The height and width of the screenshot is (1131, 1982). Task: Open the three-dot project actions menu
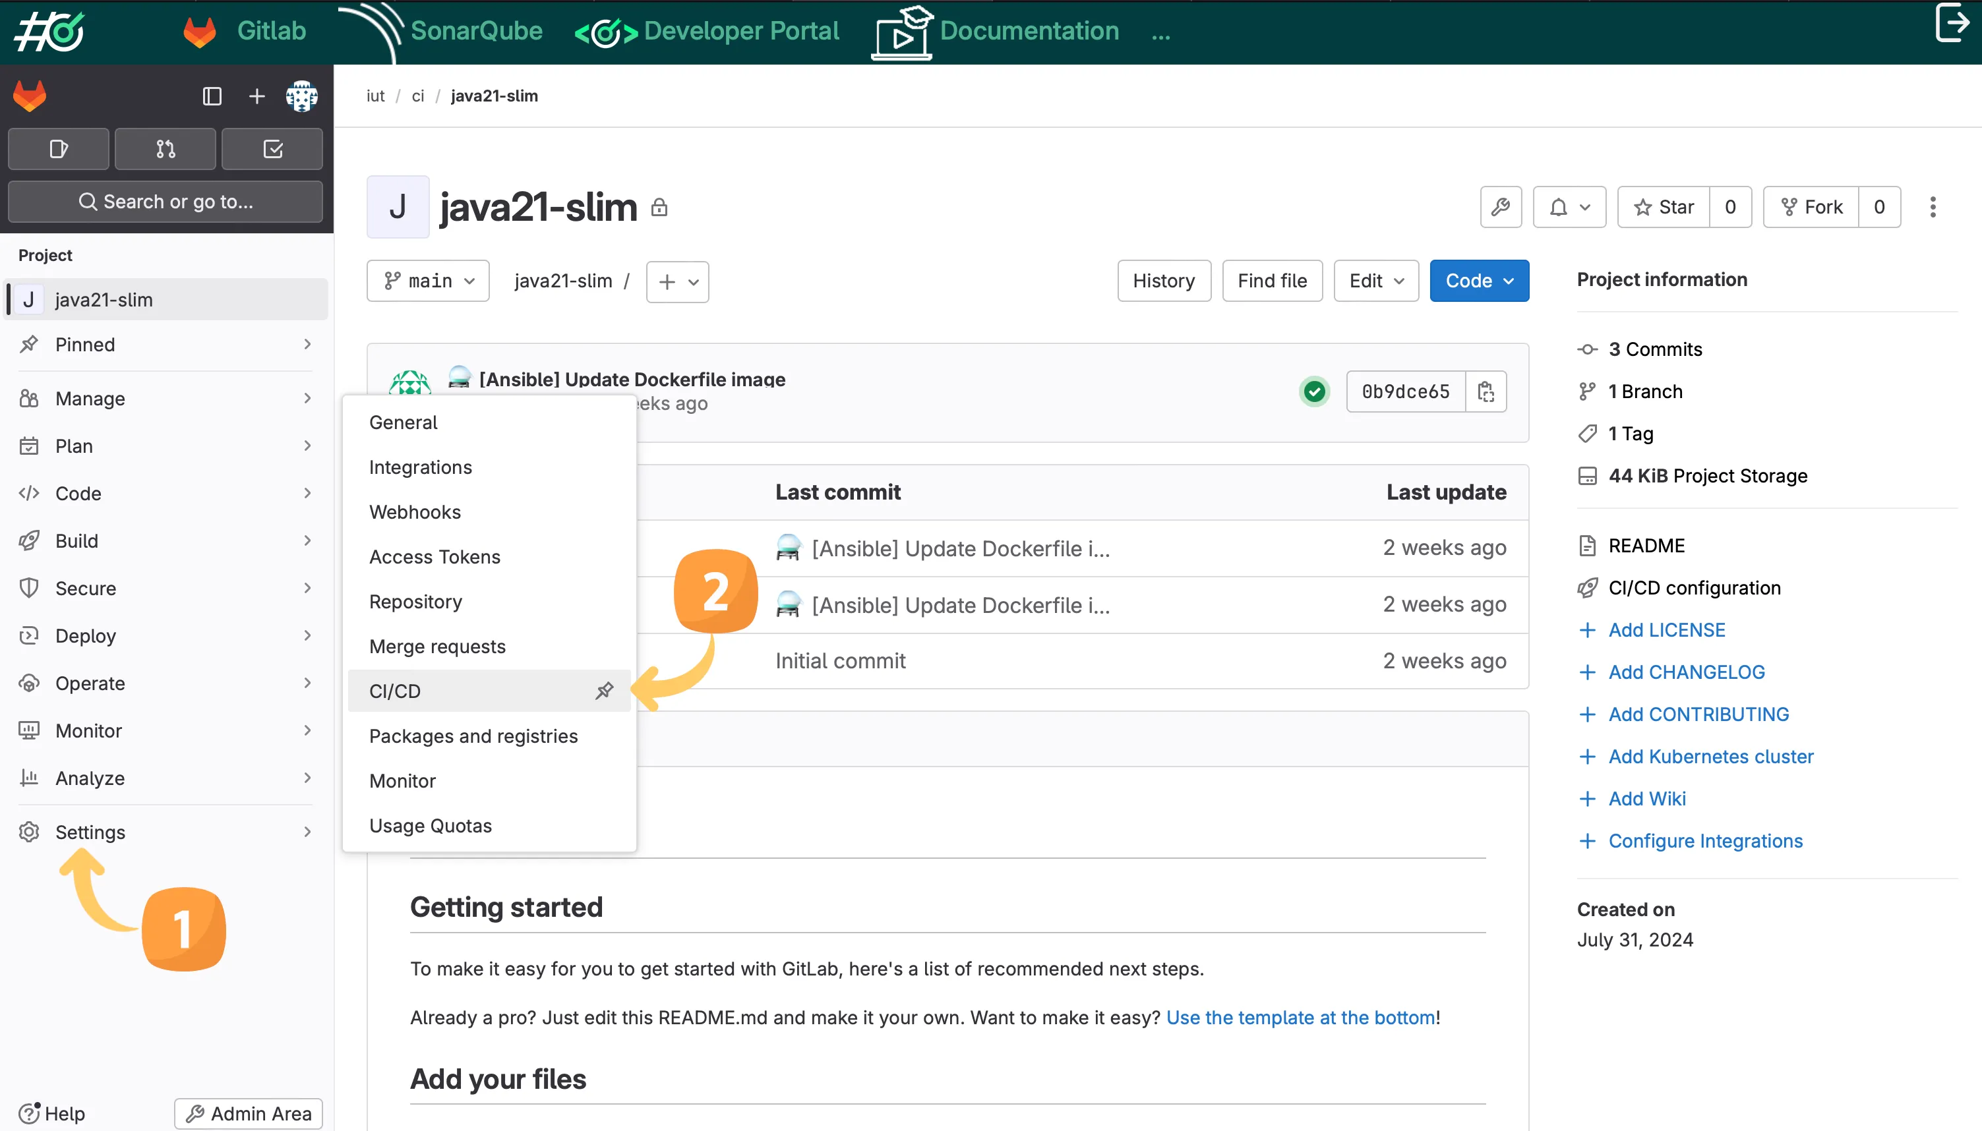click(x=1933, y=208)
